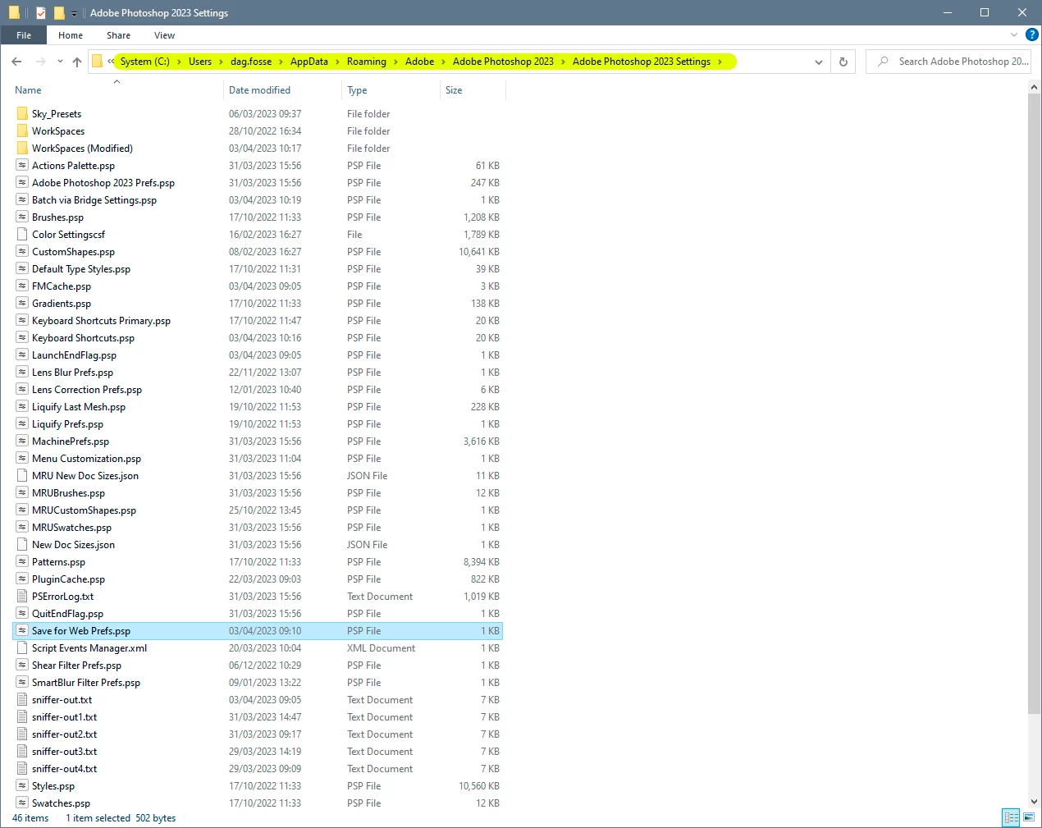Open the recent locations dropdown arrow
The width and height of the screenshot is (1042, 828).
point(60,62)
